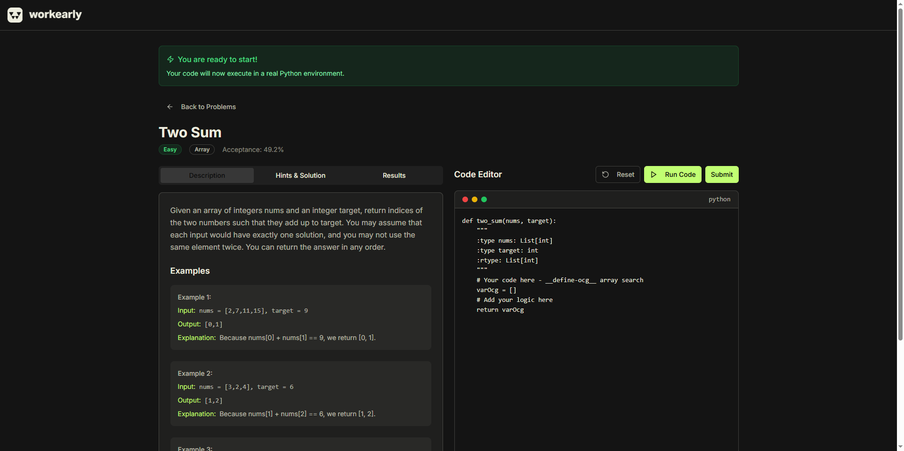Click the red dot in editor header

click(x=465, y=199)
